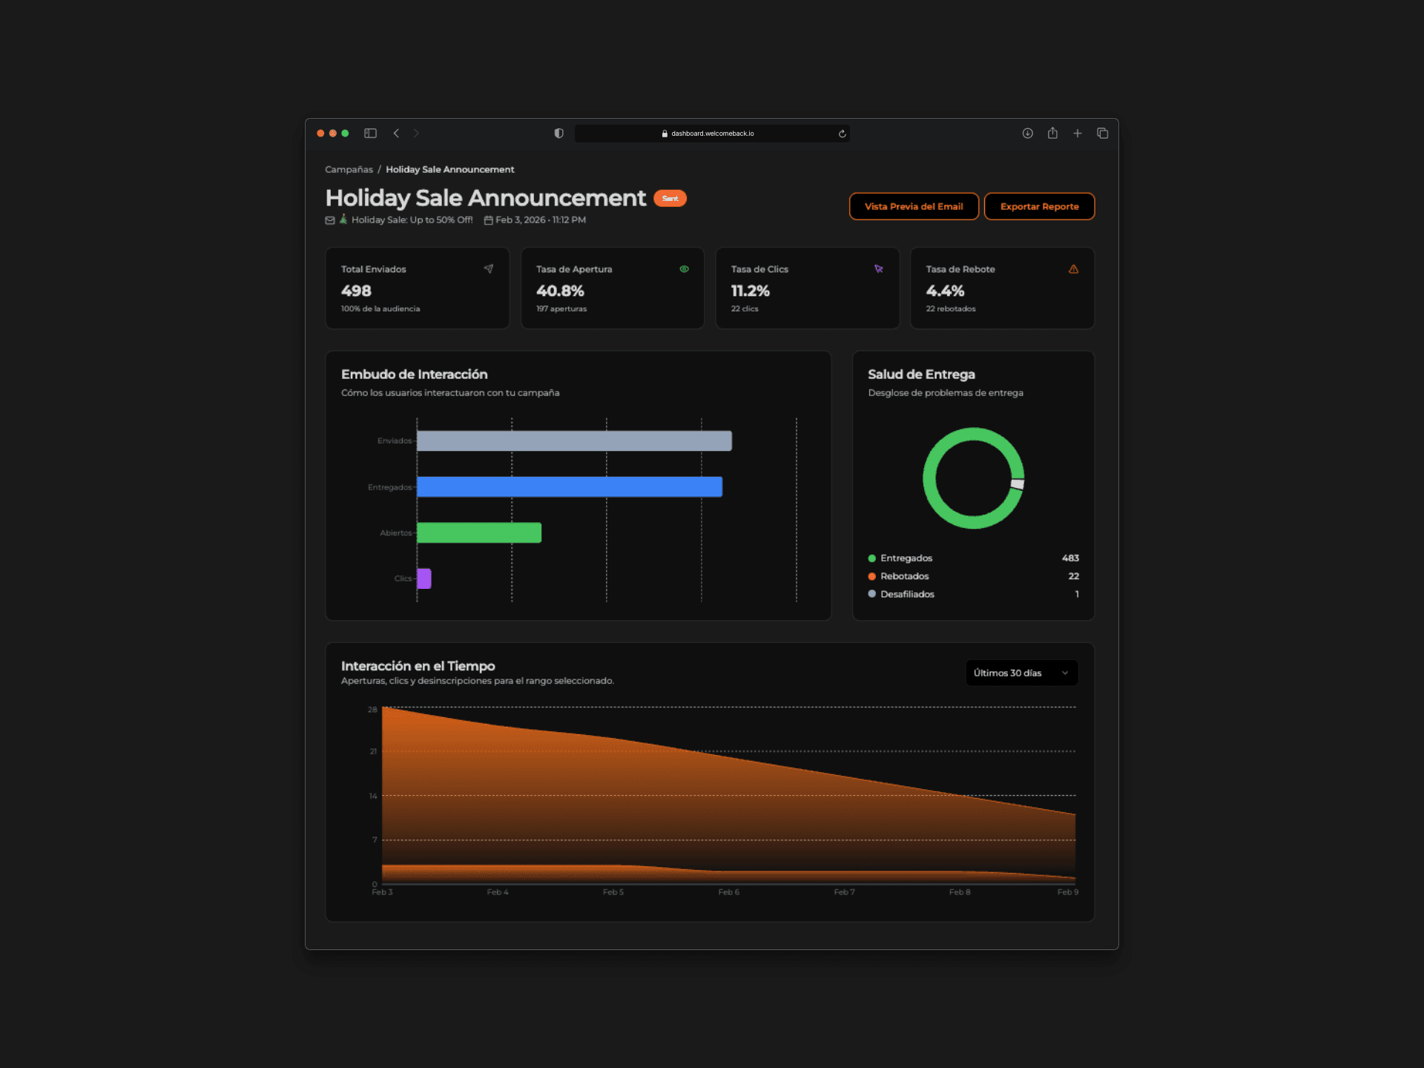This screenshot has width=1424, height=1068.
Task: Toggle Entregados legend item in the donut chart
Action: [x=905, y=558]
